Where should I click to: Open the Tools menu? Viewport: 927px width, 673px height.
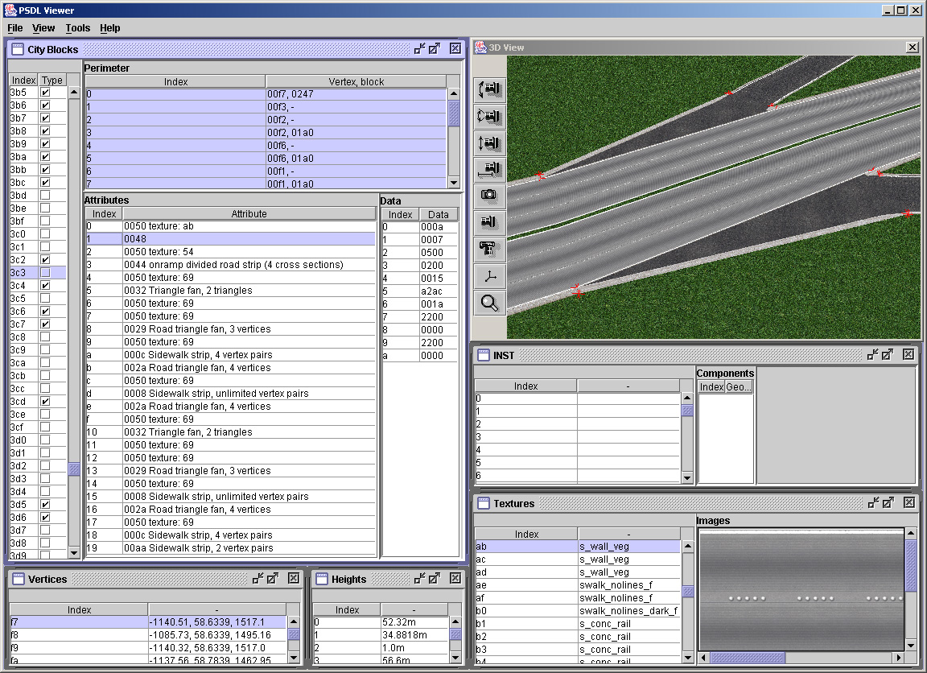(78, 28)
